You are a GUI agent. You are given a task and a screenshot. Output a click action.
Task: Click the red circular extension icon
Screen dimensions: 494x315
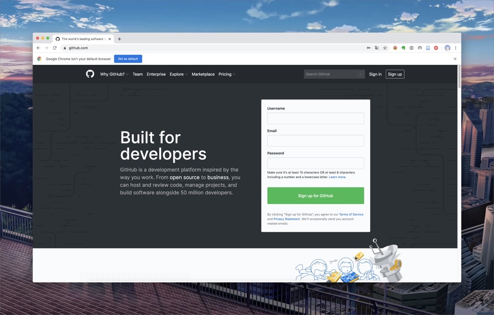tap(436, 48)
